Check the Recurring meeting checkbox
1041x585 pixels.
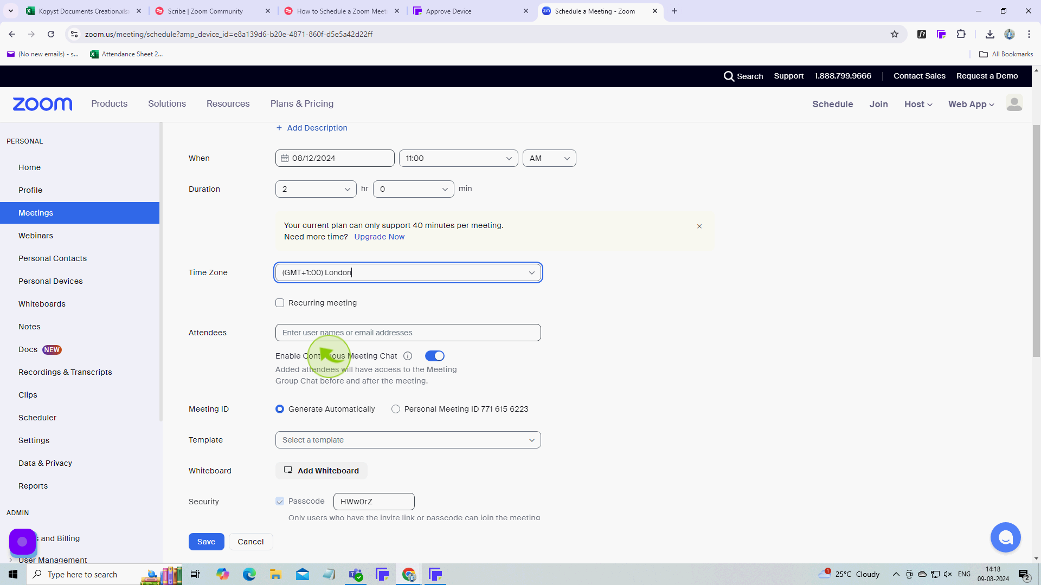[x=280, y=303]
